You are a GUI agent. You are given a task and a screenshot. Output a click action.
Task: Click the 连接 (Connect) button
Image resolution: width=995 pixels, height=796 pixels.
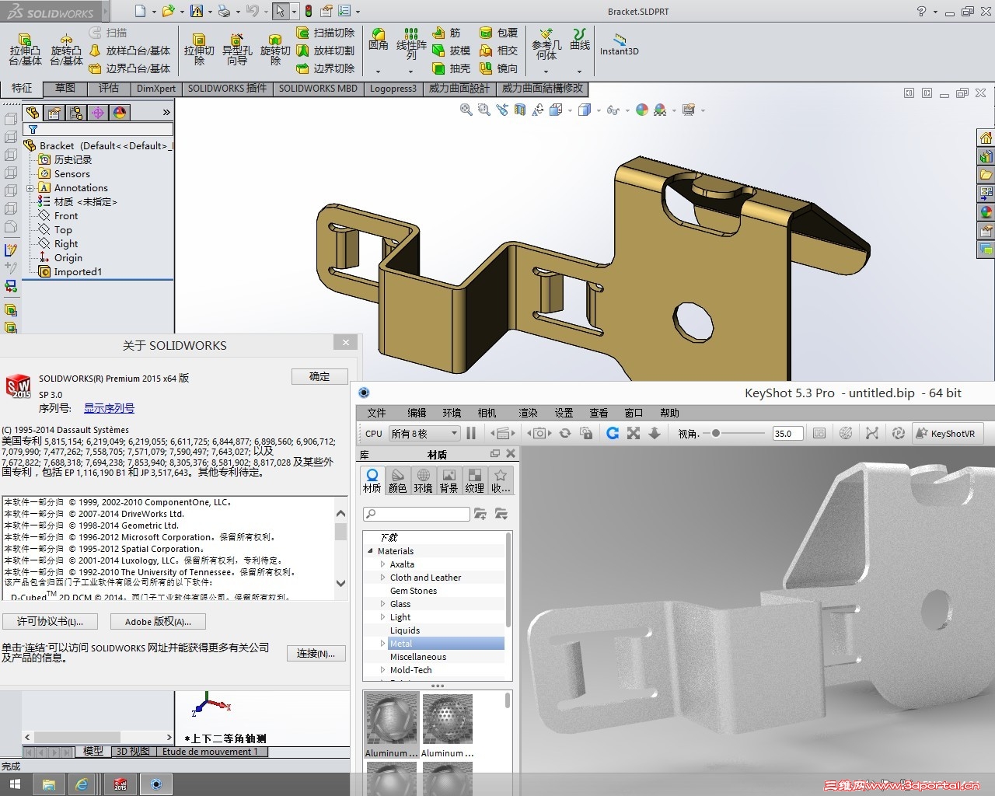316,653
